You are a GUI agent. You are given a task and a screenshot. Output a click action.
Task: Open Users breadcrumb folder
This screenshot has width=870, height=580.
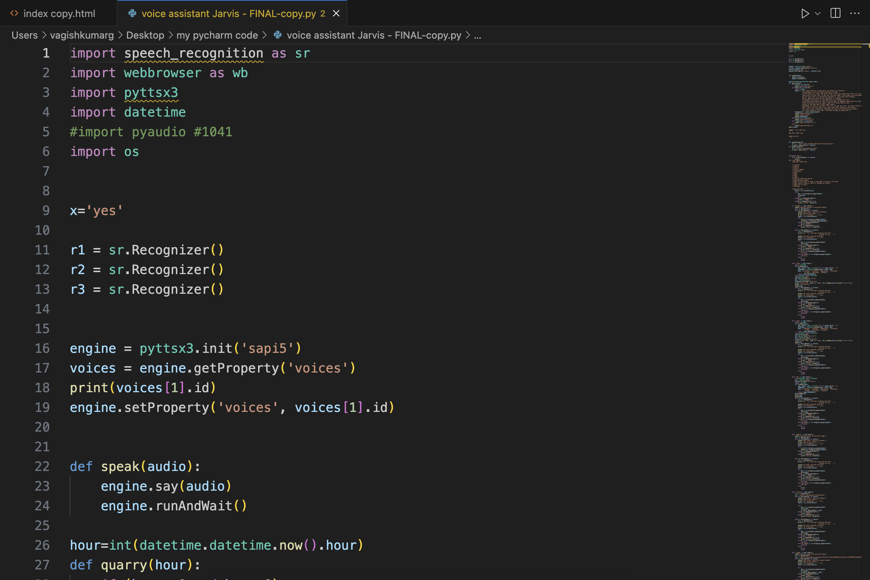tap(25, 35)
